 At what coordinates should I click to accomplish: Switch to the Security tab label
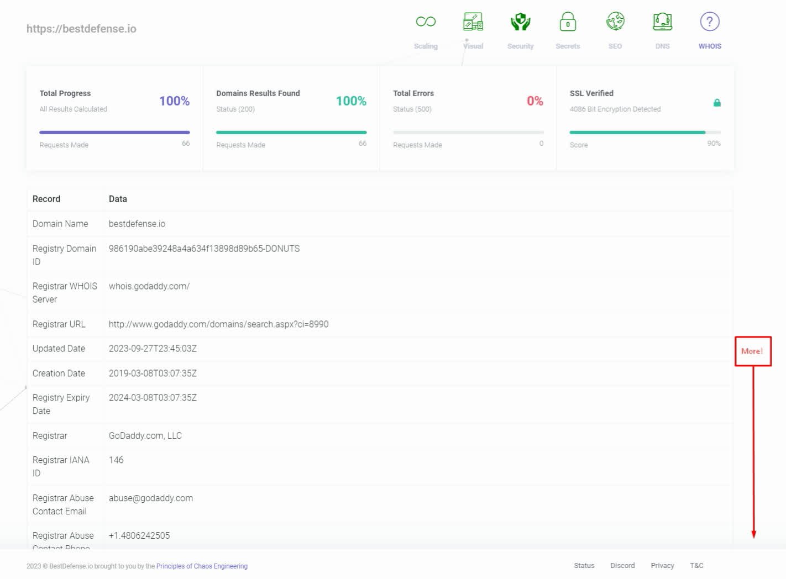tap(520, 46)
